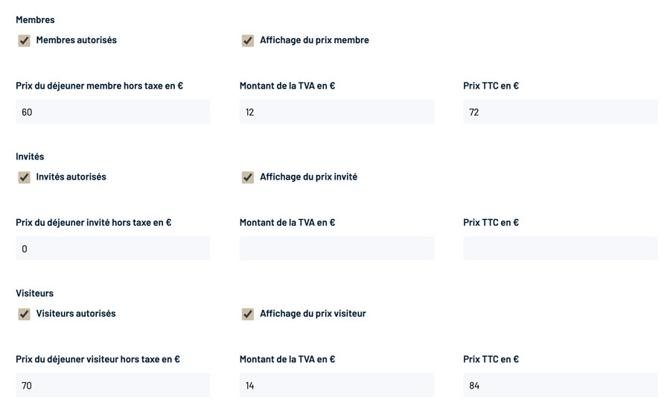Disable the Invités autorisés checkbox
The width and height of the screenshot is (670, 409).
[x=25, y=177]
